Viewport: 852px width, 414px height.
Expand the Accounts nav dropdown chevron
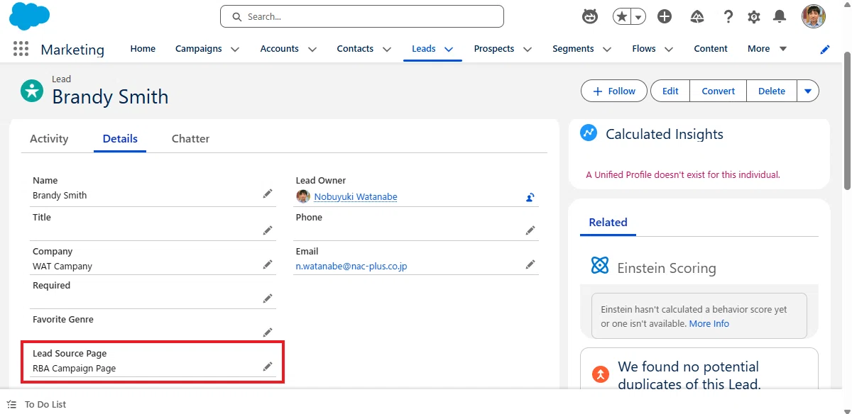pyautogui.click(x=312, y=49)
